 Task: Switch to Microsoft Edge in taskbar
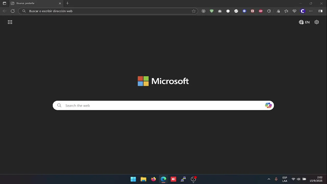163,179
